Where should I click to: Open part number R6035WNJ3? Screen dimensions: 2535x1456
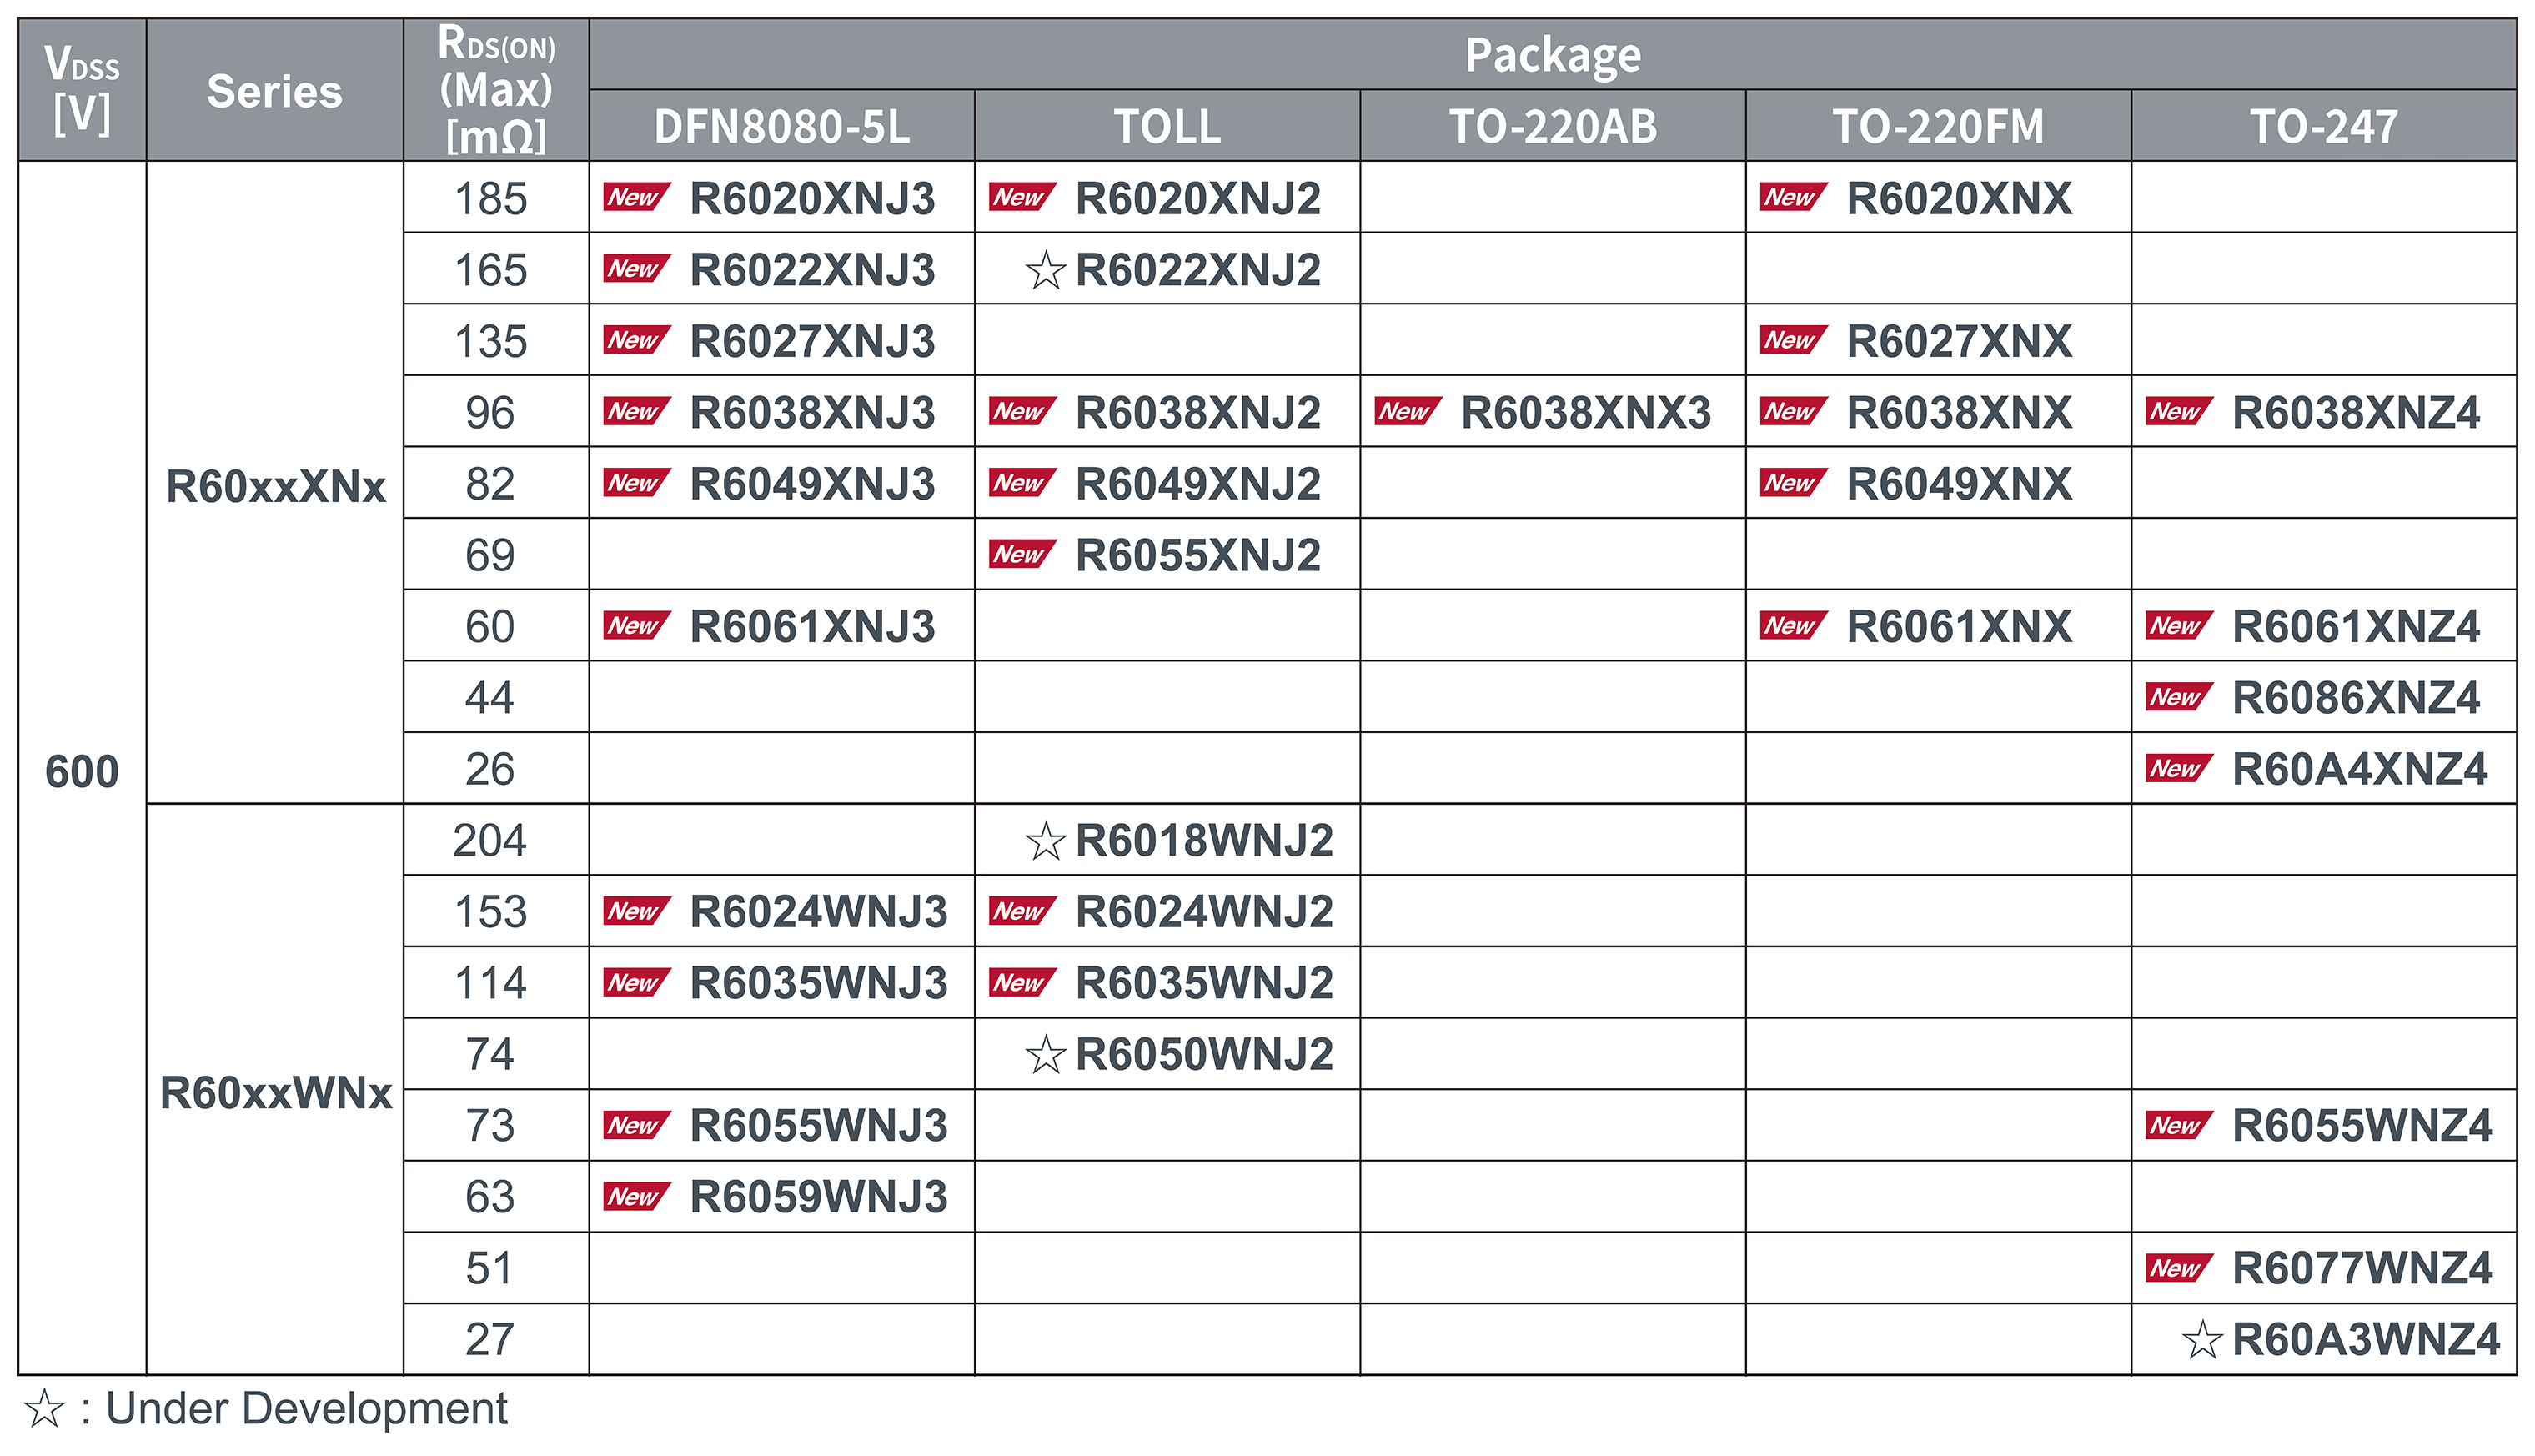click(x=819, y=983)
